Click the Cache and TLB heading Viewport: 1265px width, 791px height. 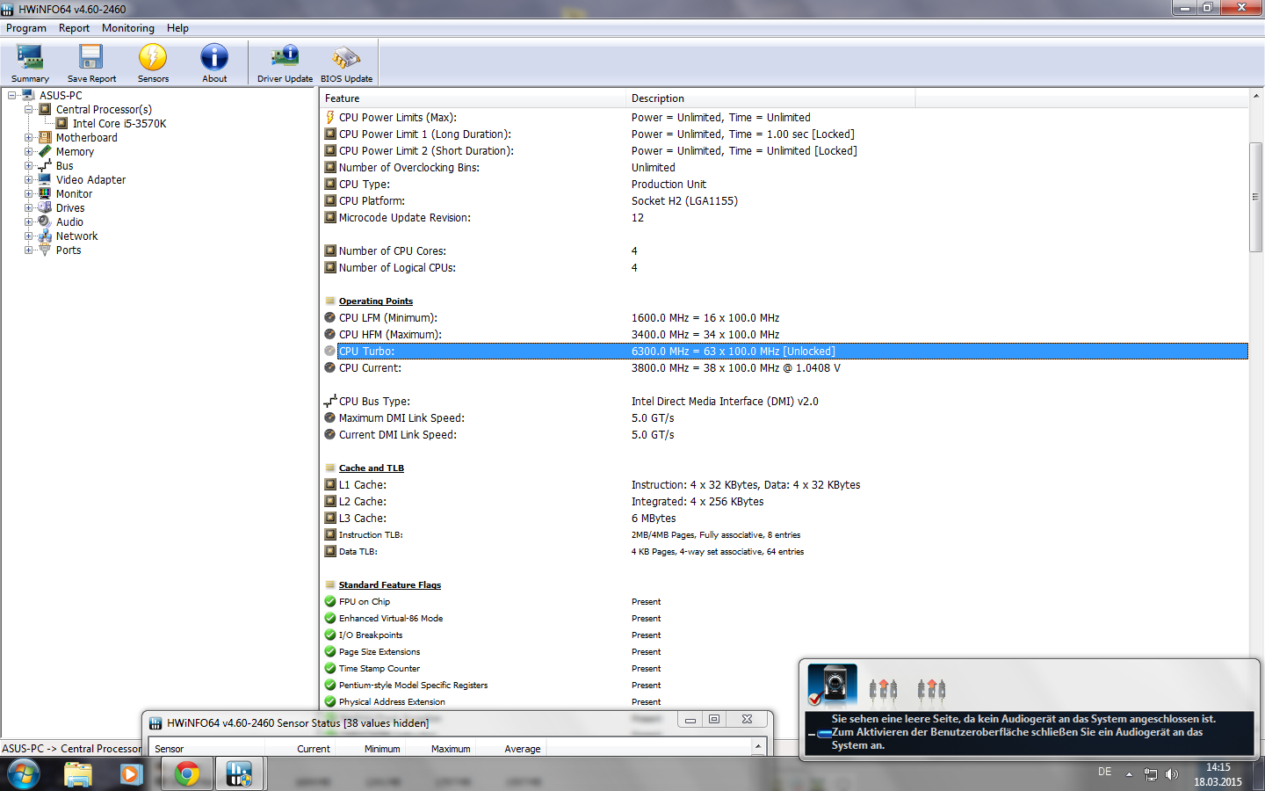tap(371, 468)
